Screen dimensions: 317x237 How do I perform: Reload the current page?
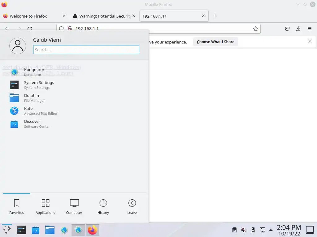[x=30, y=29]
